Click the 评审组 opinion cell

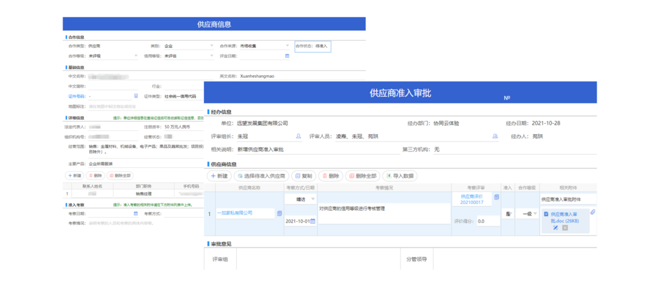click(x=318, y=259)
